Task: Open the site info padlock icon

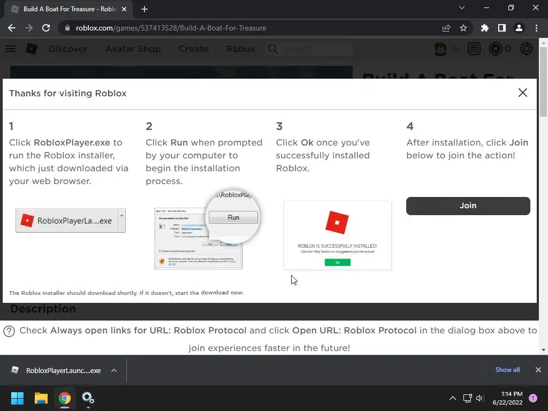Action: pos(67,28)
